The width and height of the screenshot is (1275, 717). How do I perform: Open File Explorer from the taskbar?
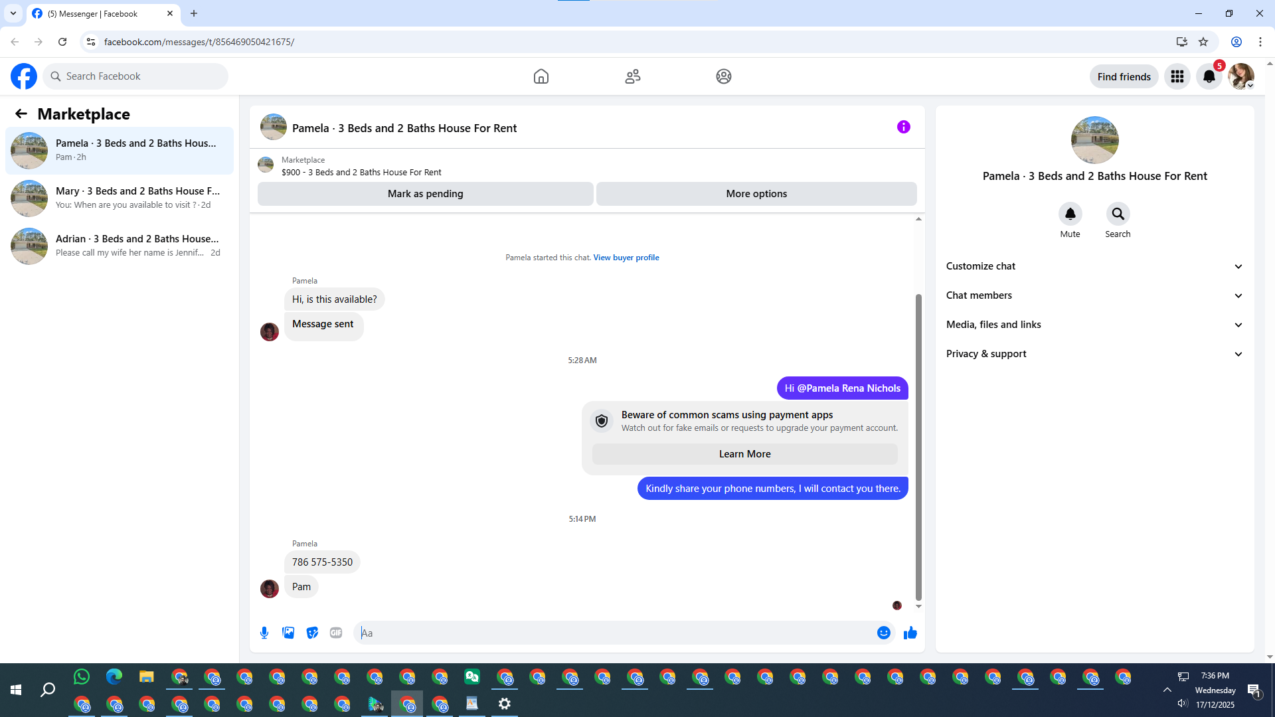click(147, 677)
